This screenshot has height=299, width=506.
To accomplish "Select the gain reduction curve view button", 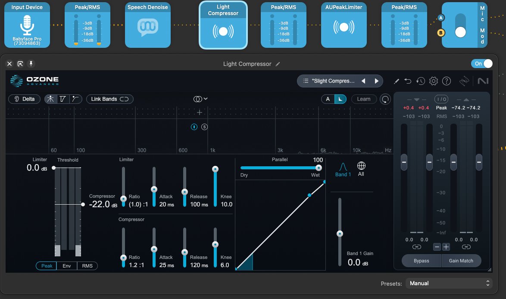I will (x=340, y=99).
